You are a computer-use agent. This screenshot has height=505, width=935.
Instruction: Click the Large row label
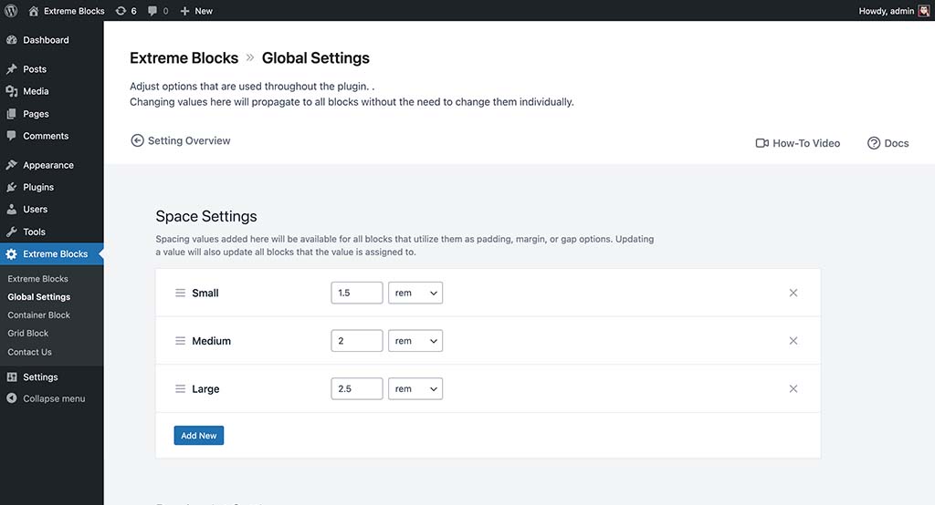(x=205, y=389)
